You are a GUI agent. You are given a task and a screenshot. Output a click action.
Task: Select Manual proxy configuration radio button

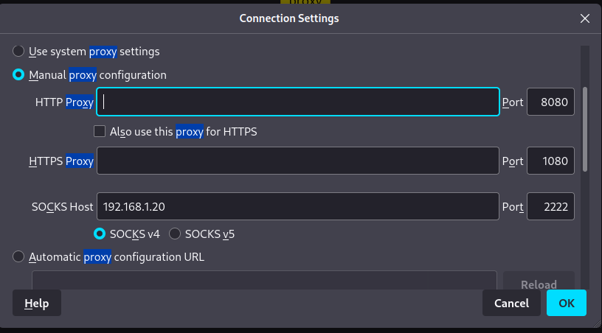pyautogui.click(x=19, y=74)
